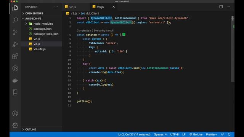Open the Docker whale icon view

pos(15,80)
